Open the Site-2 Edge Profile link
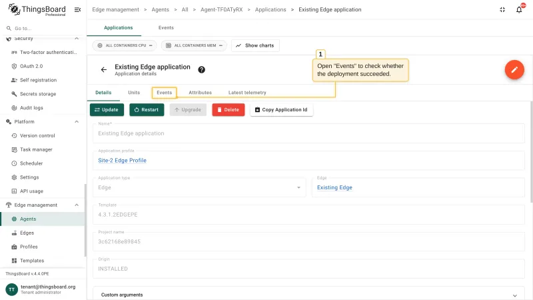 (x=122, y=160)
